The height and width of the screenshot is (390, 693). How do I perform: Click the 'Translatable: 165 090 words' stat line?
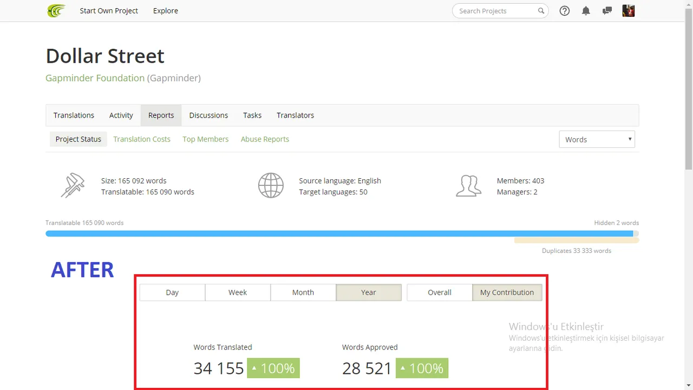(148, 192)
